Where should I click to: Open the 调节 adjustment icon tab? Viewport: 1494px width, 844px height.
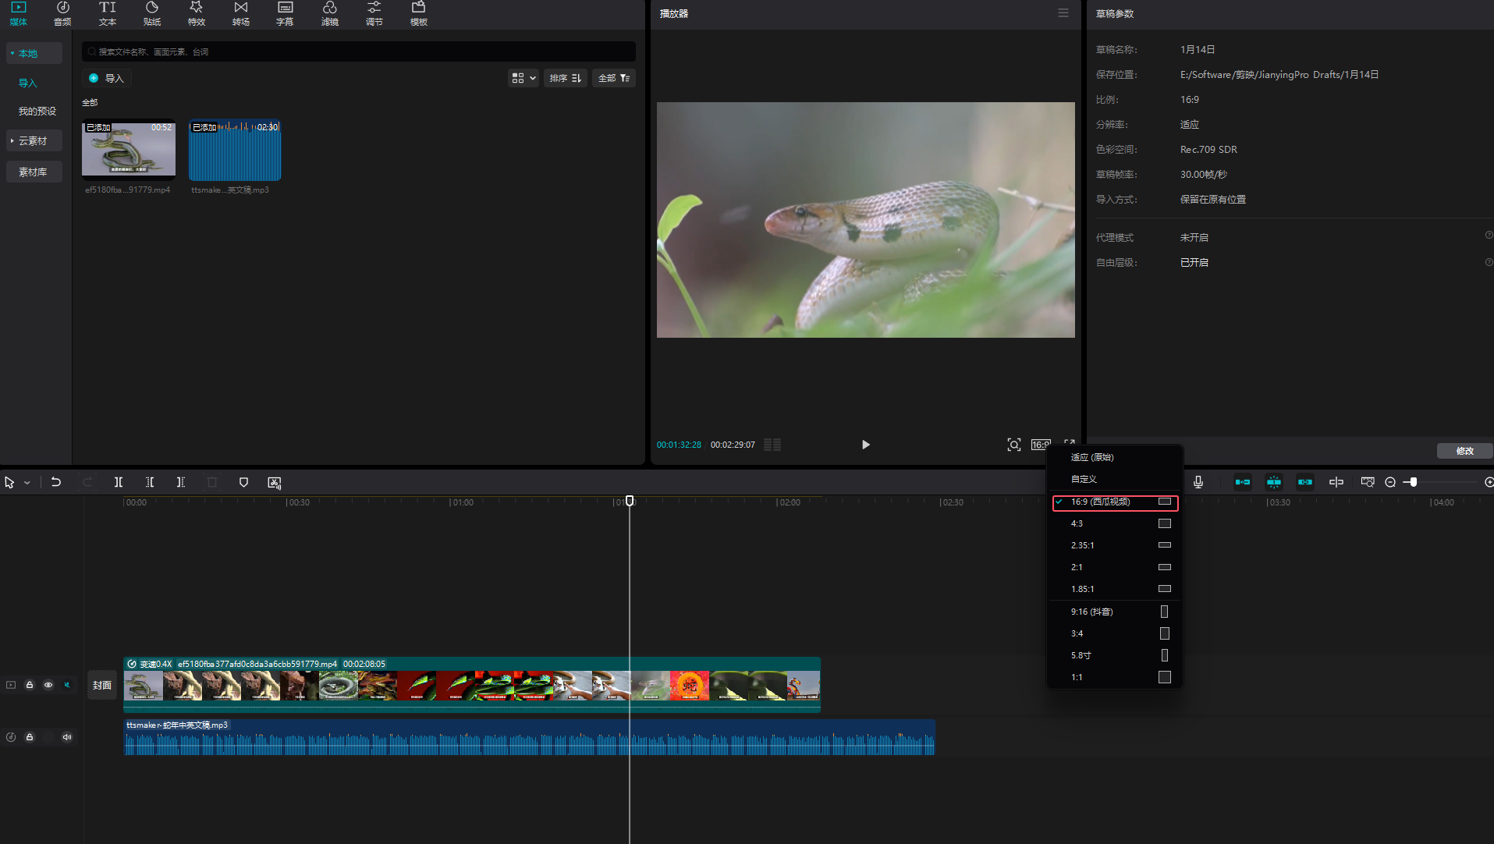tap(374, 13)
